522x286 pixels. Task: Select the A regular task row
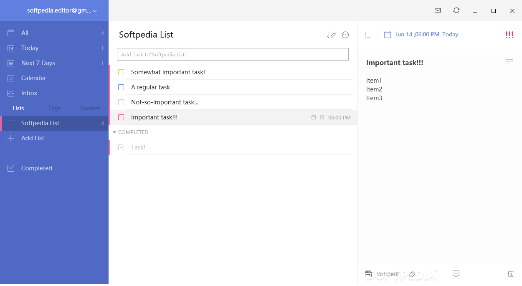233,87
